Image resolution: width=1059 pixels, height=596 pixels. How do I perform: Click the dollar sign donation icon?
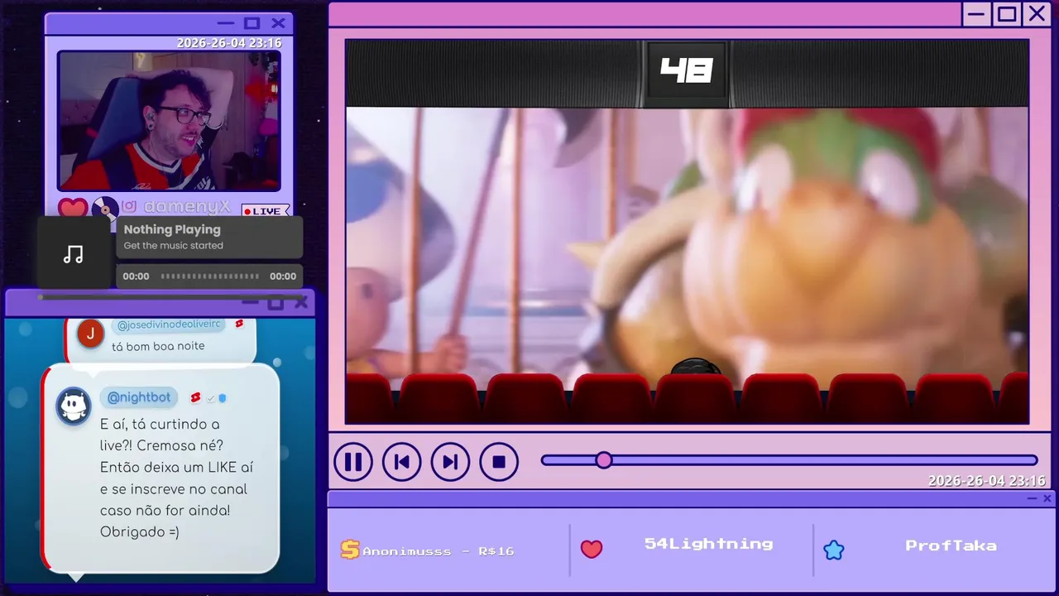(x=350, y=550)
